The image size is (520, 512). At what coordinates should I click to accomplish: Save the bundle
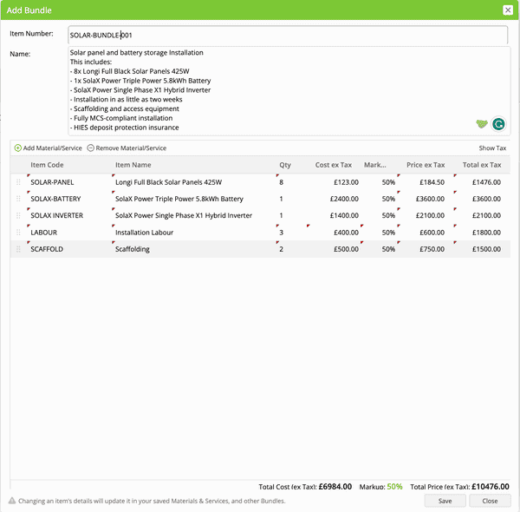[x=445, y=501]
